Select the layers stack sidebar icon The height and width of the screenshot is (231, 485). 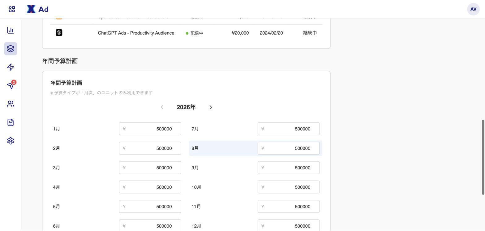pos(11,49)
